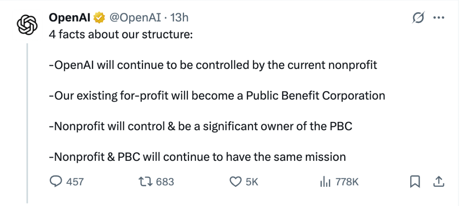Open the view analytics bar-chart icon
Screen dimensions: 460x206
click(x=325, y=182)
